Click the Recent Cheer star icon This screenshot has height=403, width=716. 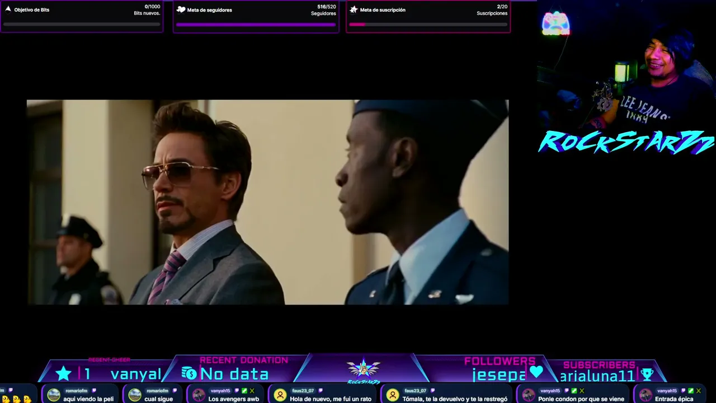63,373
